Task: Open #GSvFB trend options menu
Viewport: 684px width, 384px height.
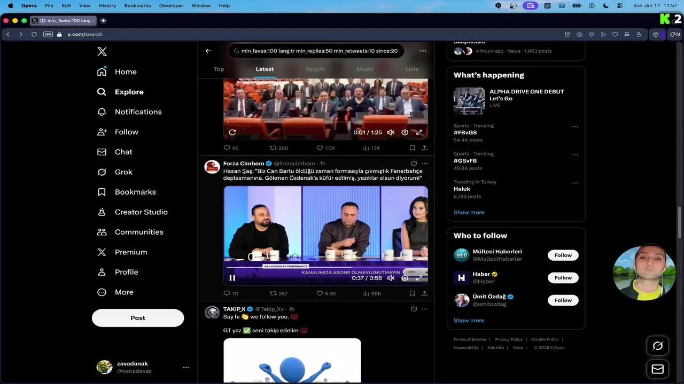Action: click(x=575, y=155)
